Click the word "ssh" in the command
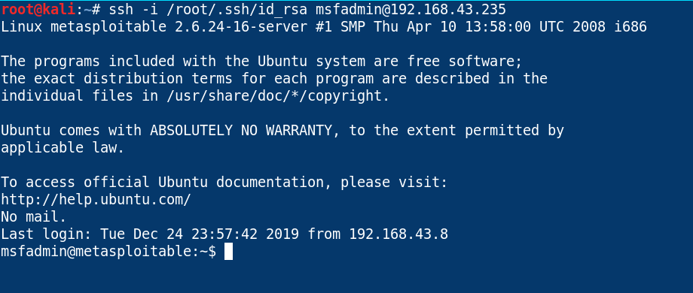 pyautogui.click(x=121, y=10)
